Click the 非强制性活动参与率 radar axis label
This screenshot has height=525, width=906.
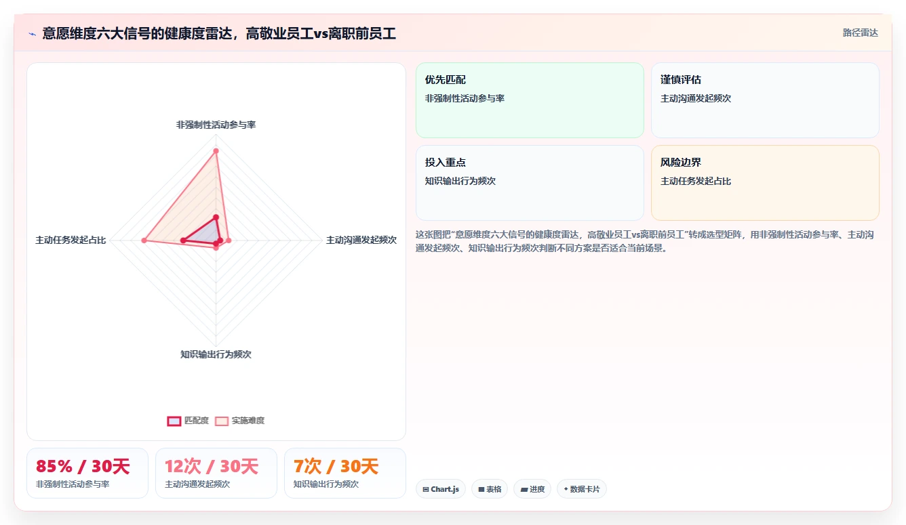pos(216,125)
